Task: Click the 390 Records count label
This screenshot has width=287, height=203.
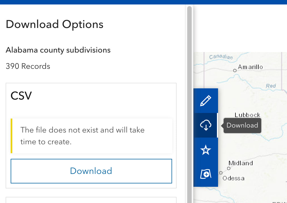Action: (x=28, y=66)
